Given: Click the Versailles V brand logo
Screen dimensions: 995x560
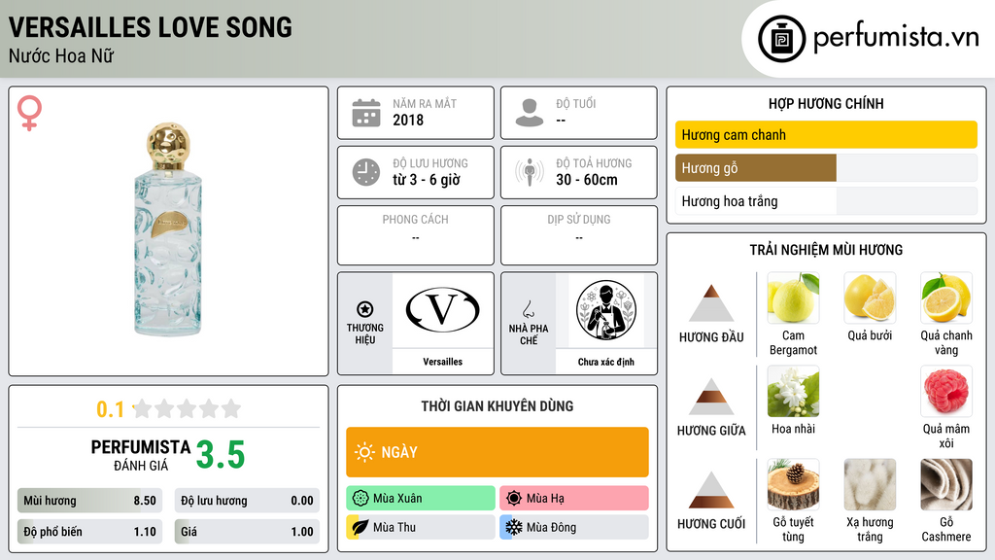Looking at the screenshot, I should pos(442,310).
